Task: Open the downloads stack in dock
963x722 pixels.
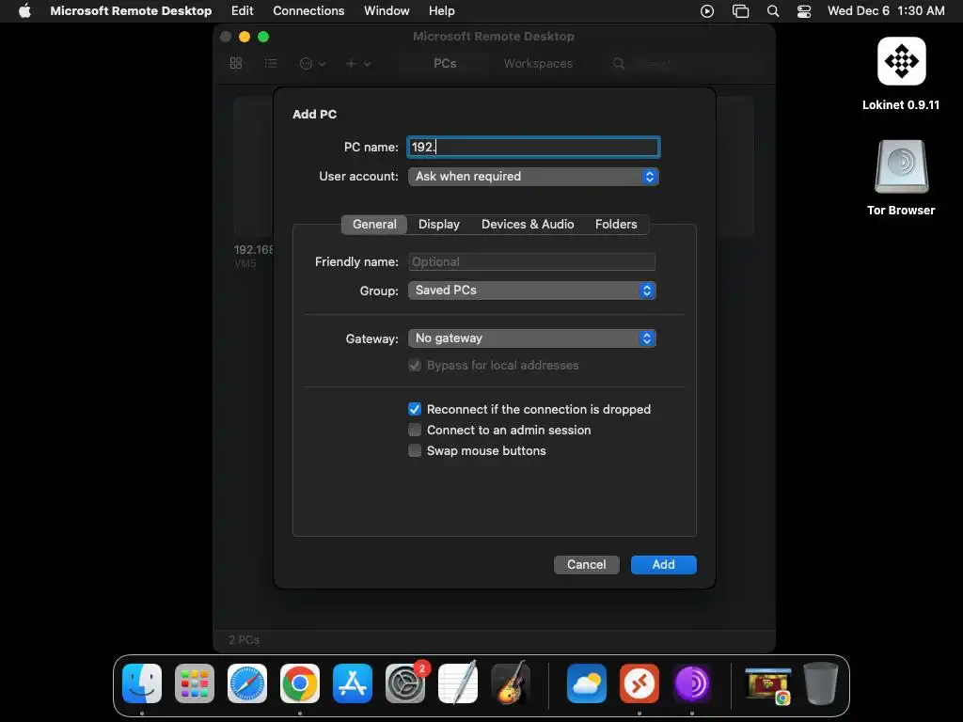Action: (x=767, y=684)
